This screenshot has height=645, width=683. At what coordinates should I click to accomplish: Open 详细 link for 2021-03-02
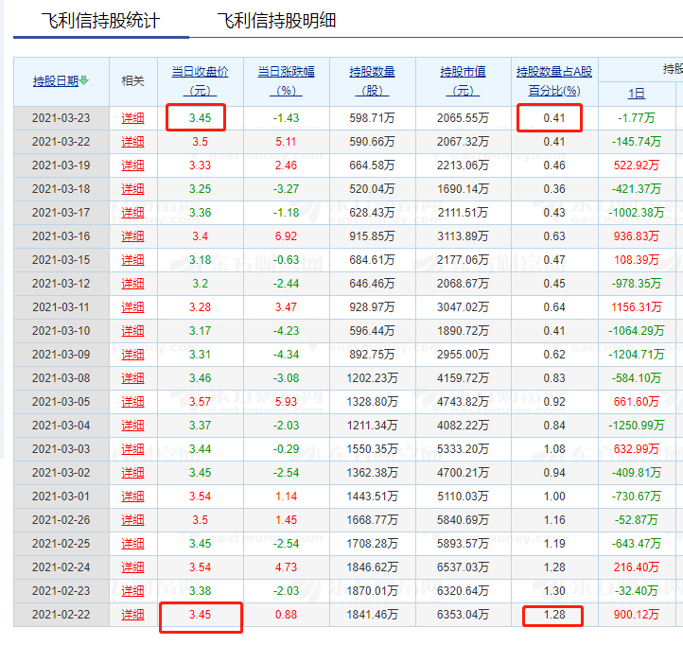(132, 473)
